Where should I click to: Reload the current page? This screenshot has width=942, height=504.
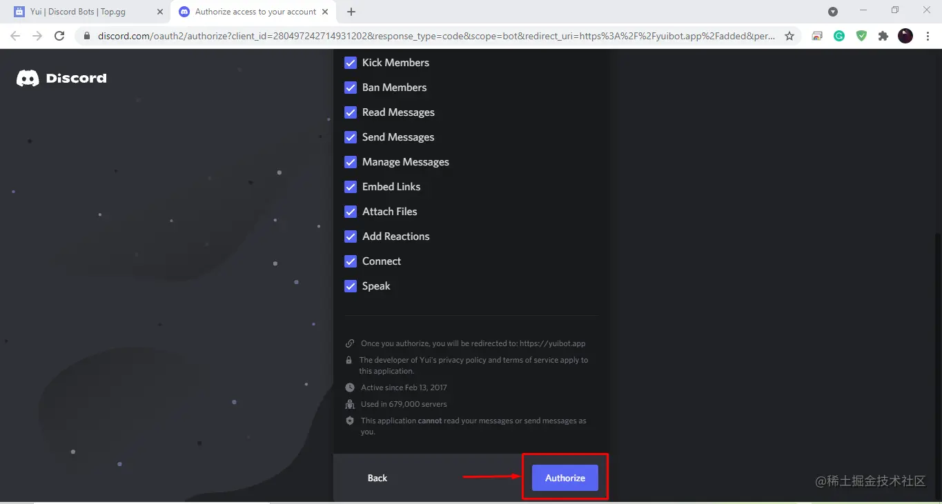coord(59,36)
